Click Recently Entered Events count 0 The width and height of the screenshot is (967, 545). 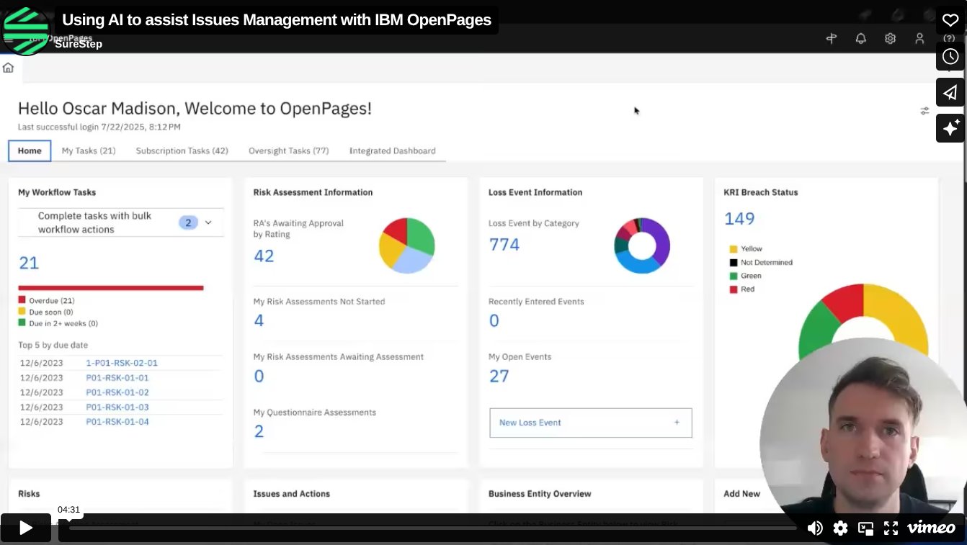point(494,320)
